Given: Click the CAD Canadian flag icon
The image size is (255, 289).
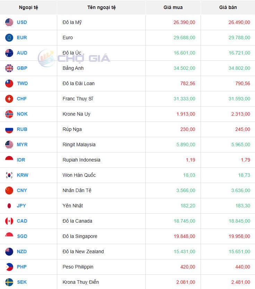Looking at the screenshot, I should (x=9, y=221).
